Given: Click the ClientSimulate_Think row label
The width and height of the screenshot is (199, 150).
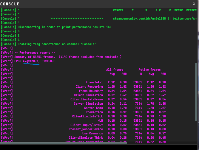Looking at the screenshot, I should click(86, 138).
